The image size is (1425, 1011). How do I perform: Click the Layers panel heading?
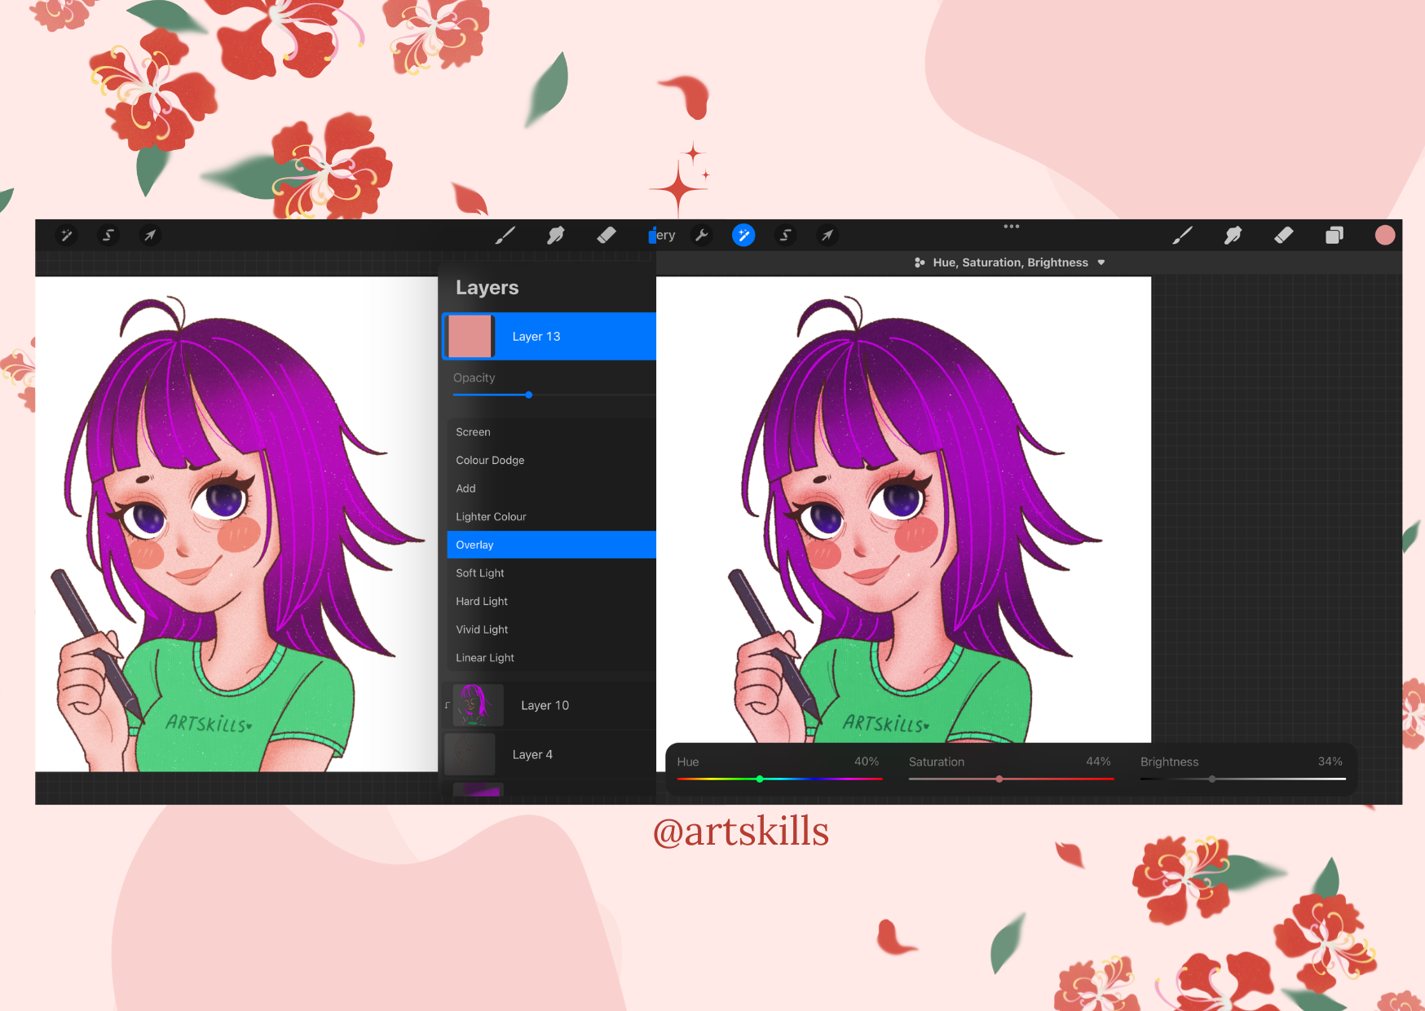tap(487, 288)
